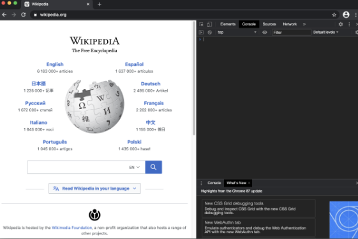The image size is (358, 239).
Task: Bookmark this page with the star icon
Action: click(334, 15)
